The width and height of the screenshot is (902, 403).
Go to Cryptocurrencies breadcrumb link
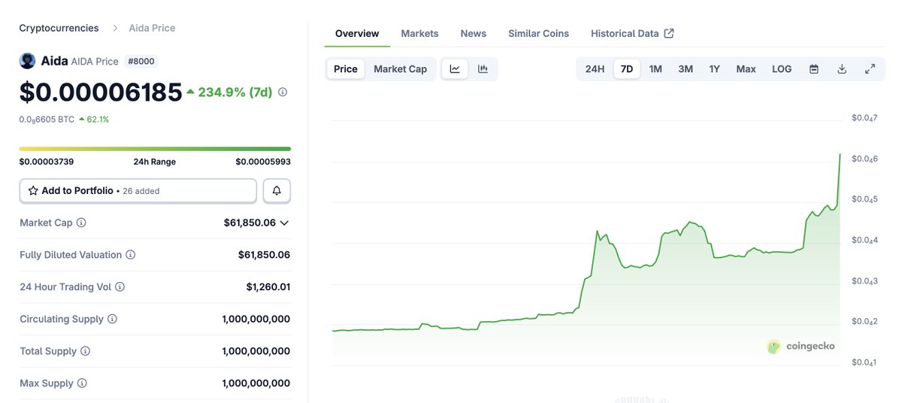[x=59, y=28]
